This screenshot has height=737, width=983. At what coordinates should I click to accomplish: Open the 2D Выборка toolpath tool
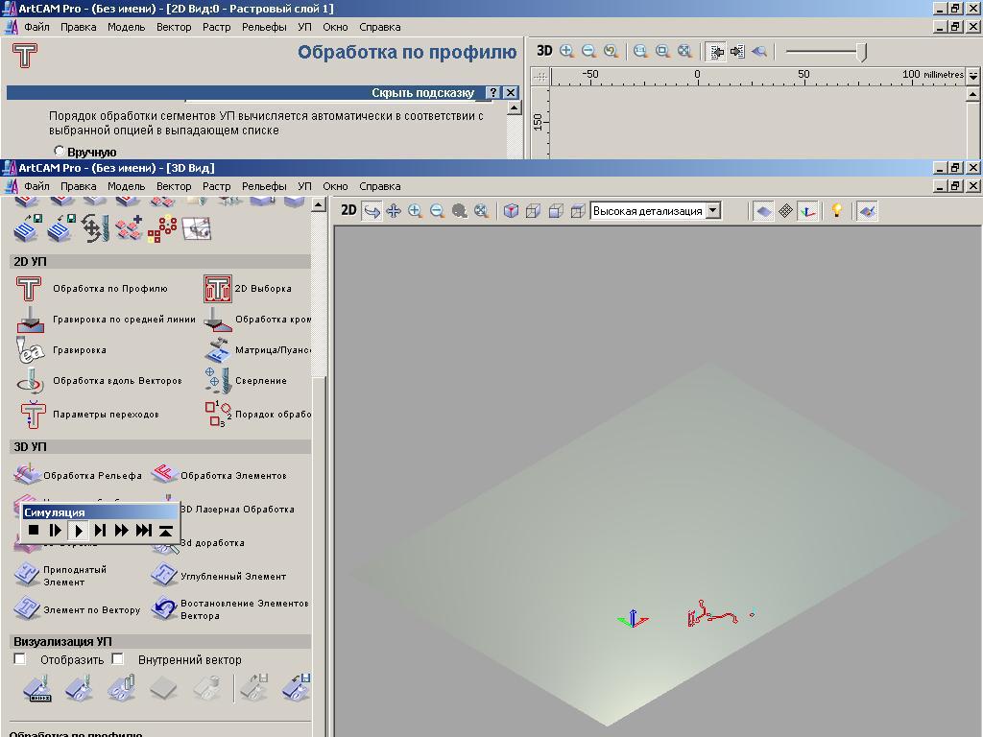point(248,289)
